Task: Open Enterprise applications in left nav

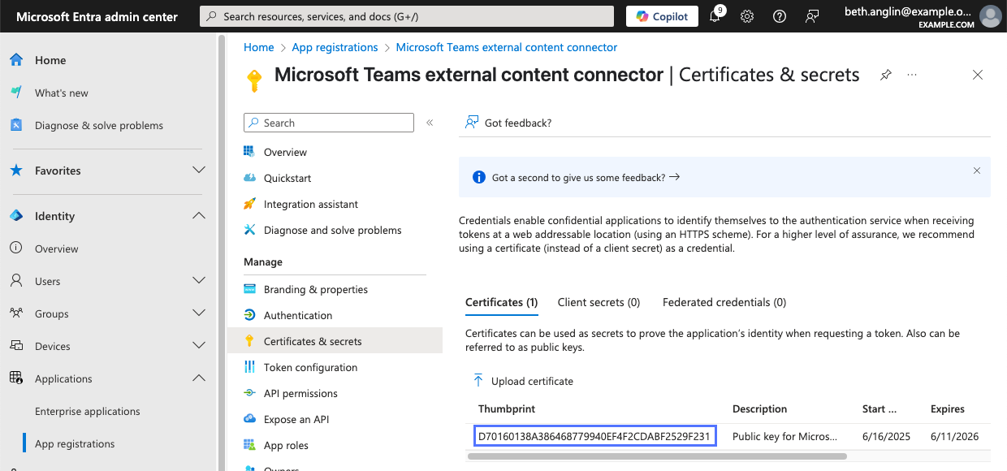Action: (x=87, y=411)
